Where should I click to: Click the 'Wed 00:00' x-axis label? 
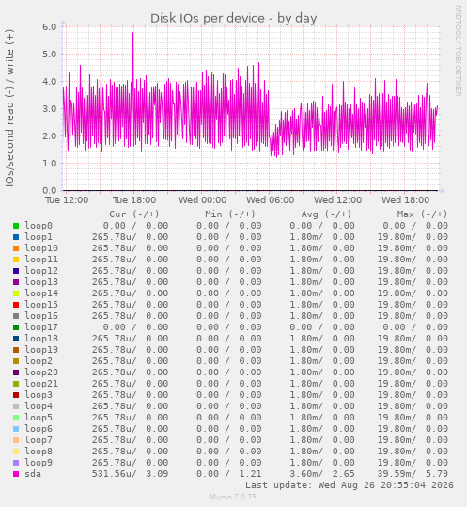click(x=203, y=200)
